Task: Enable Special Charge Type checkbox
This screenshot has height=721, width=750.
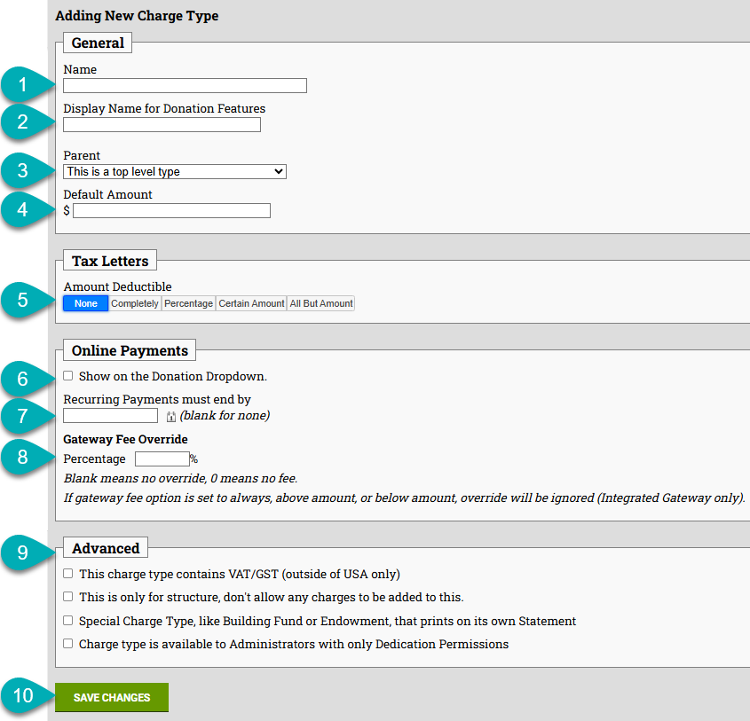Action: (x=68, y=621)
